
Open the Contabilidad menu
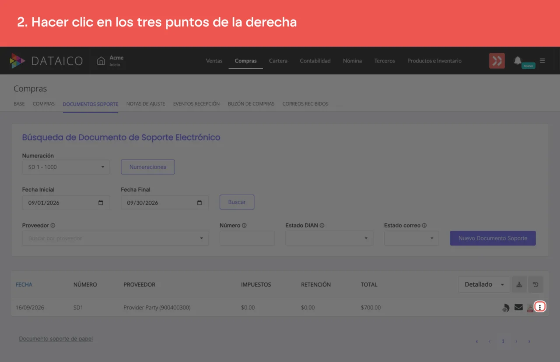[315, 61]
